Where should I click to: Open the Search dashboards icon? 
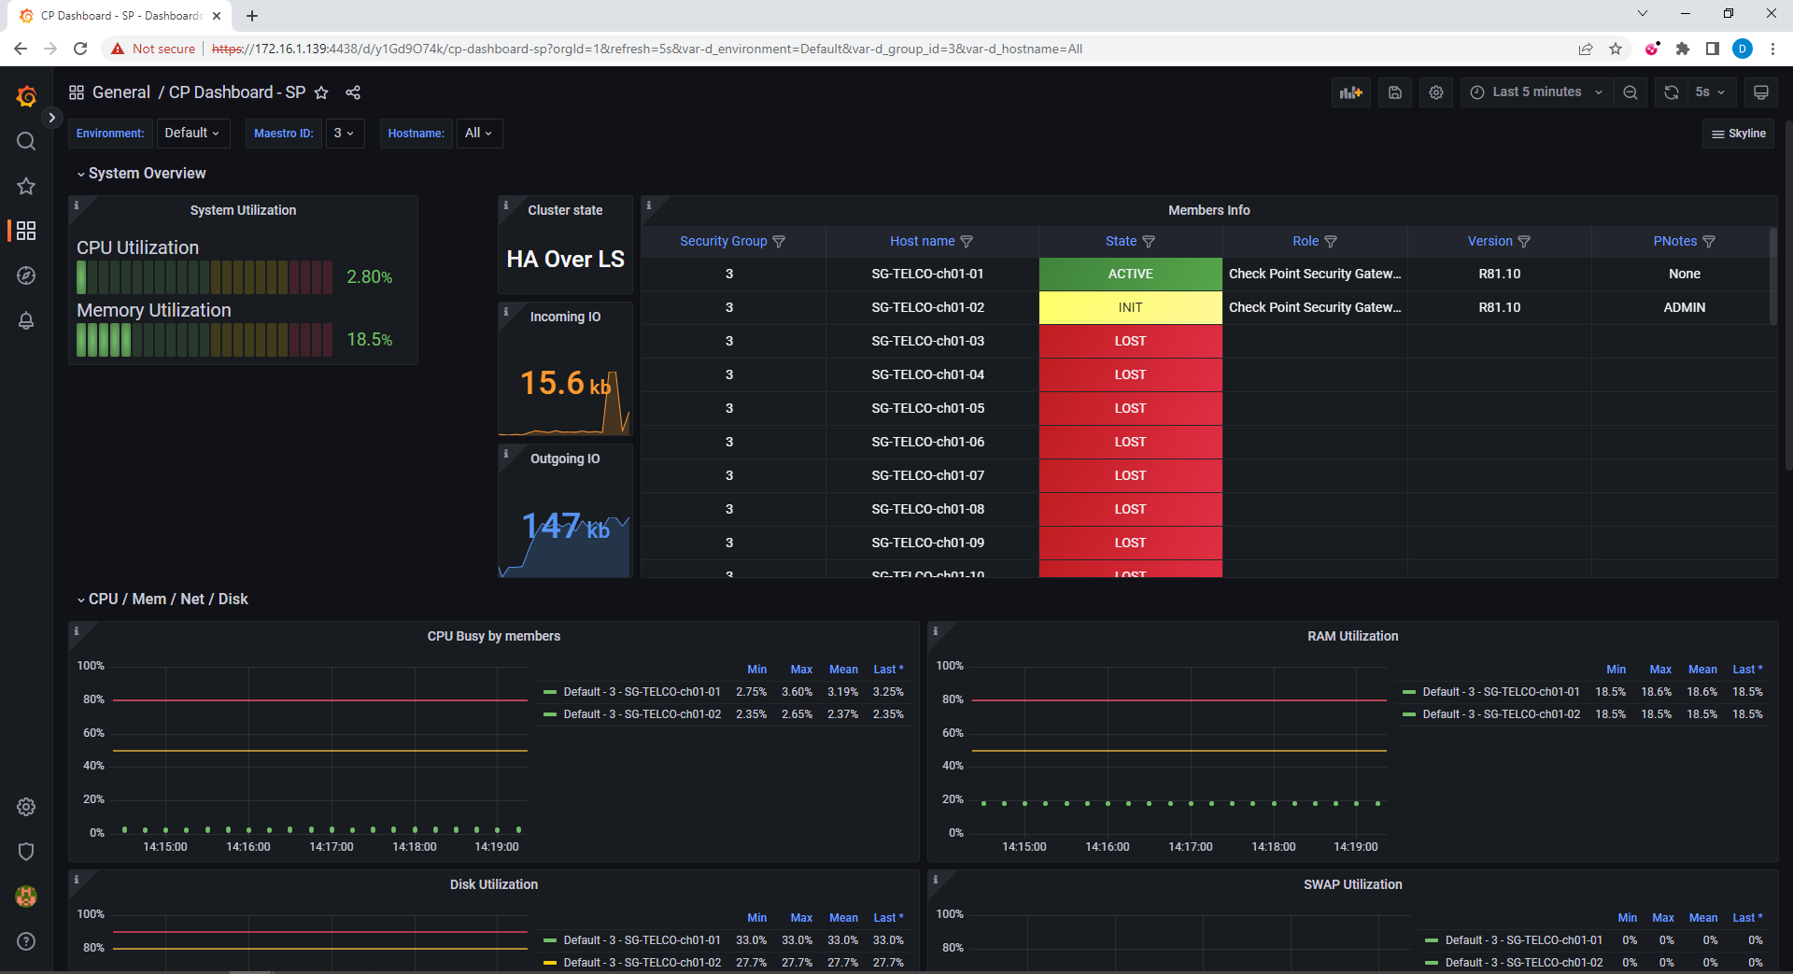tap(26, 141)
